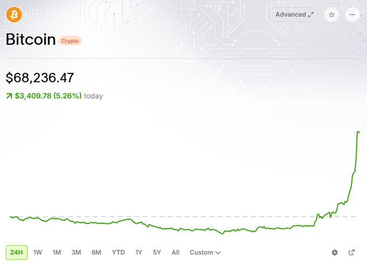This screenshot has height=265, width=367.
Task: Open the Advanced chart view
Action: [x=294, y=15]
